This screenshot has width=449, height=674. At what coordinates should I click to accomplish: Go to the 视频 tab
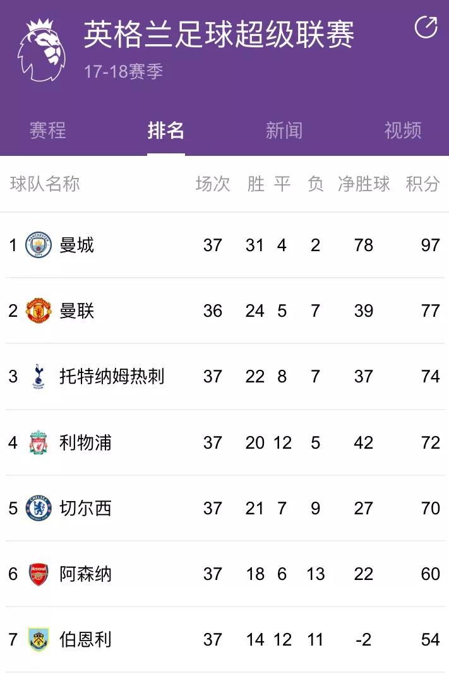tap(402, 131)
